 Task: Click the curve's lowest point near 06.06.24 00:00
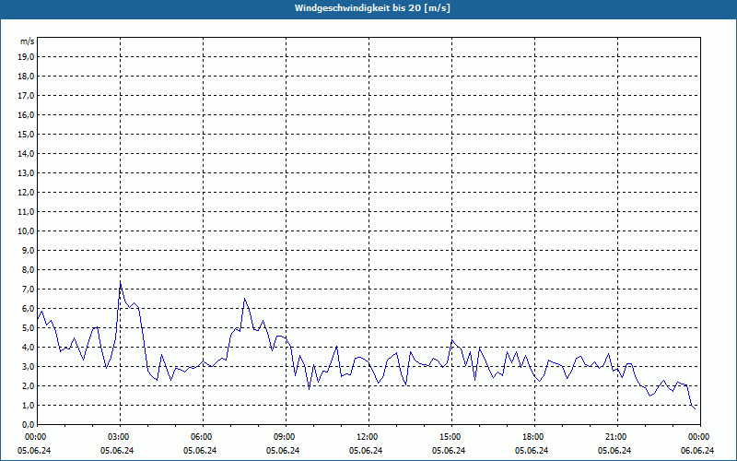(x=696, y=408)
